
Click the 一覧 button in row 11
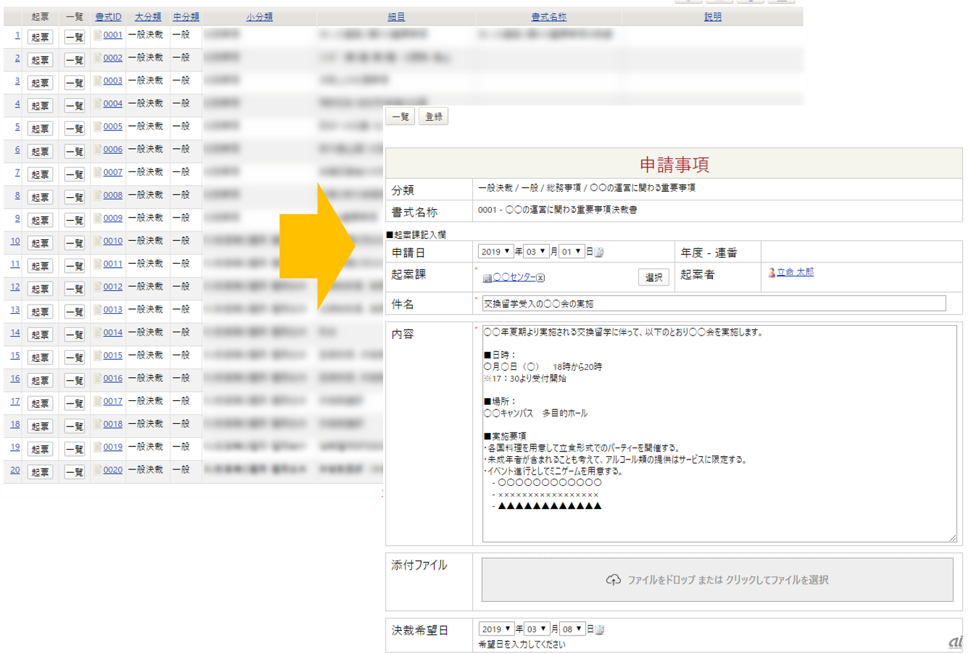click(75, 266)
